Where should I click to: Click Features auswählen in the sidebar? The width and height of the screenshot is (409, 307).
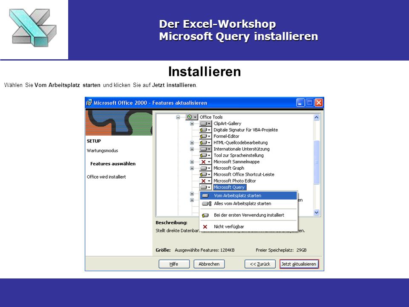pos(112,164)
